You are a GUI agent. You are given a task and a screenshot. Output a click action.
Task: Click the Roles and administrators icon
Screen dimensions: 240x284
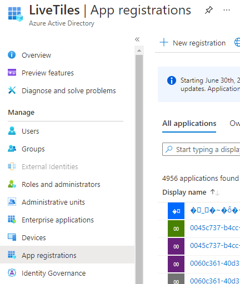click(12, 184)
